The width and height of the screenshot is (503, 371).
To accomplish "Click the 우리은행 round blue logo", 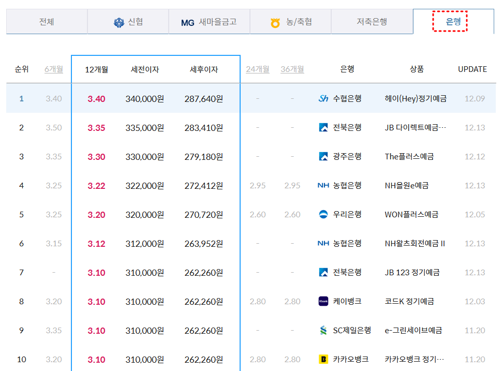I will point(323,214).
